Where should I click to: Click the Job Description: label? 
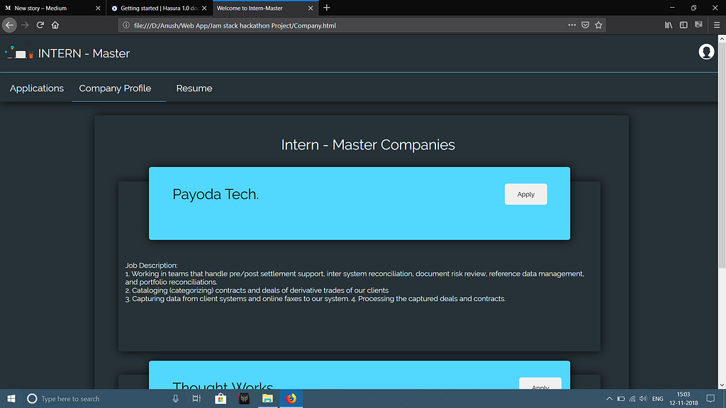pos(152,266)
